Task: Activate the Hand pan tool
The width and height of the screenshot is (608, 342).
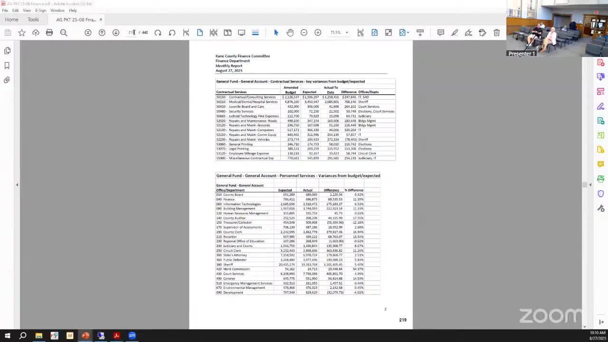Action: (290, 32)
